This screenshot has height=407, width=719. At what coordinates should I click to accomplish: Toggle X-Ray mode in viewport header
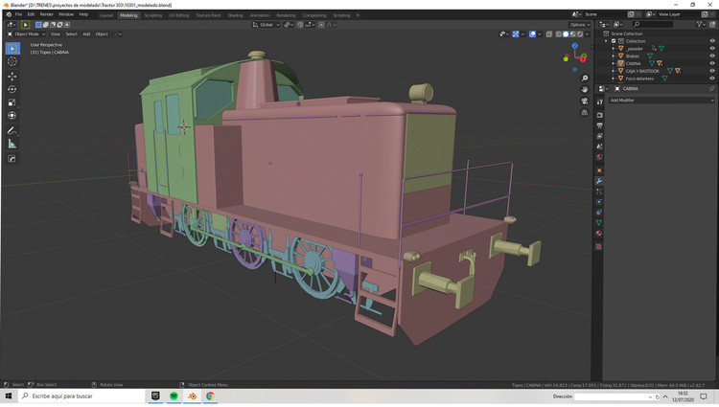549,34
